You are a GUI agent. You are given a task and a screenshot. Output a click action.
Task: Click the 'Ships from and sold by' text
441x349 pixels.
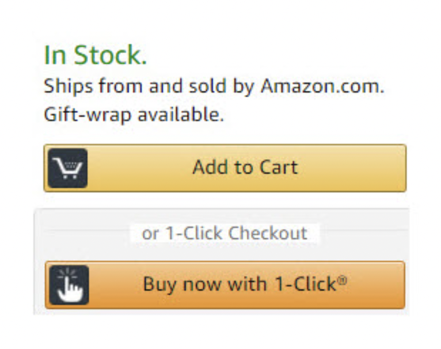click(149, 87)
